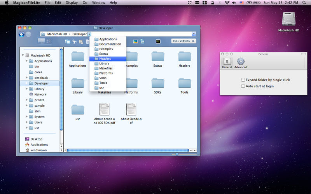Select the Headers folder icon in file pane
The image size is (311, 194).
click(x=184, y=56)
